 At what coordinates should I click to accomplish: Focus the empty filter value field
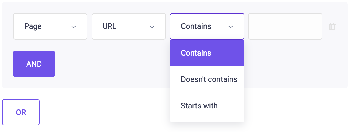285,26
